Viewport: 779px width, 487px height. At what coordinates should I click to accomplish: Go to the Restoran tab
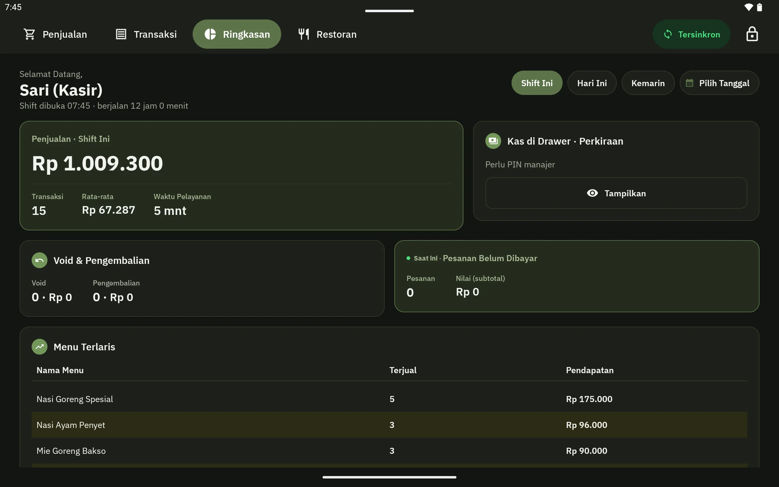[x=327, y=34]
